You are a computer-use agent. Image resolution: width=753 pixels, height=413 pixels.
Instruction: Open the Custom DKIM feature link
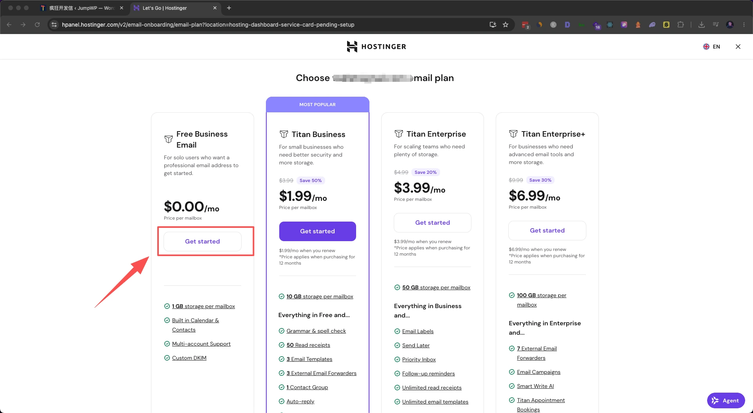click(x=189, y=358)
